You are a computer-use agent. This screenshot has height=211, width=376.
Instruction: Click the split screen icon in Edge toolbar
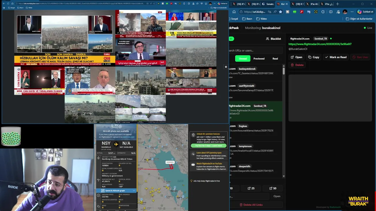pyautogui.click(x=330, y=12)
